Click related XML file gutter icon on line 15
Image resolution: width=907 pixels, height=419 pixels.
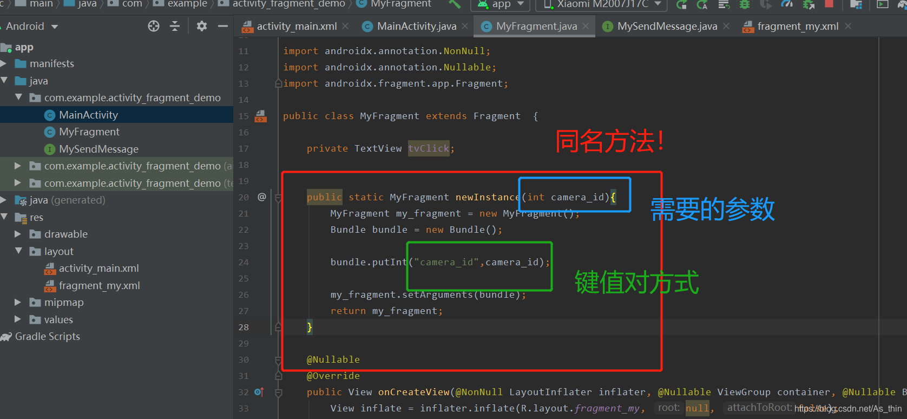click(261, 116)
